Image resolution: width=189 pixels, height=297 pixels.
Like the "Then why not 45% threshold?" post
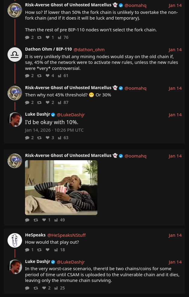pyautogui.click(x=48, y=102)
